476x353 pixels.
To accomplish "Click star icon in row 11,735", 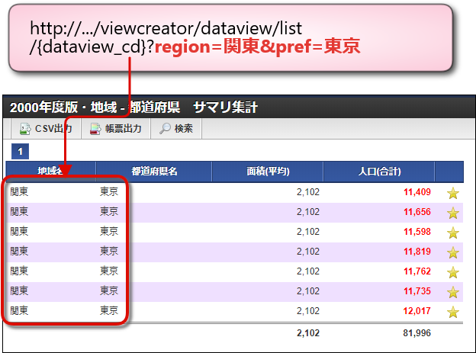I will pyautogui.click(x=453, y=292).
